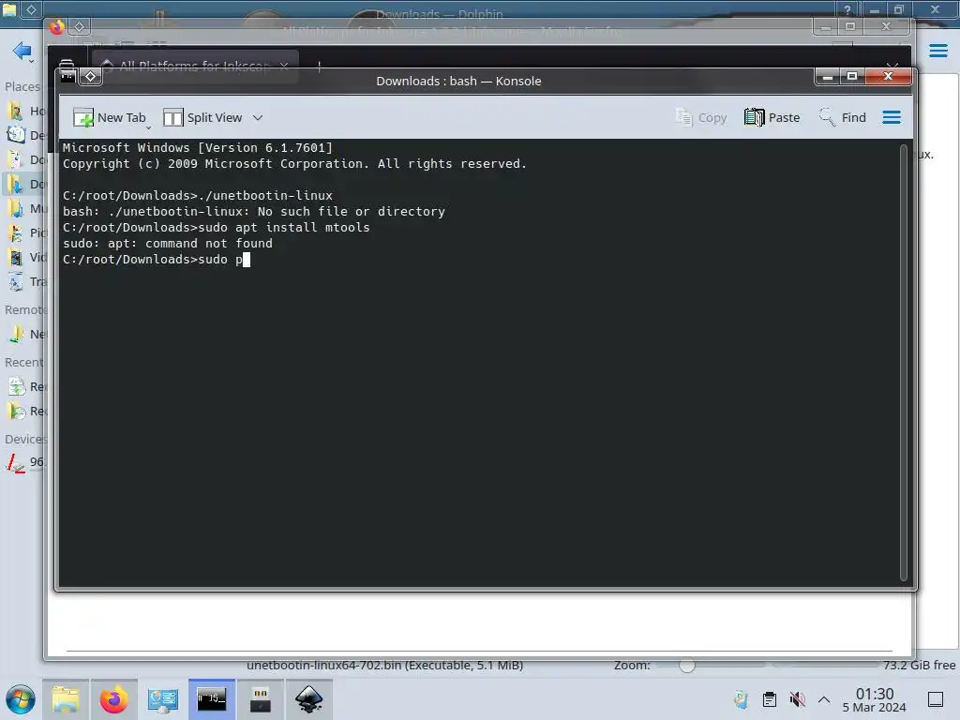Viewport: 960px width, 720px height.
Task: Open Desktop in the Dolphin Places sidebar
Action: coord(24,135)
